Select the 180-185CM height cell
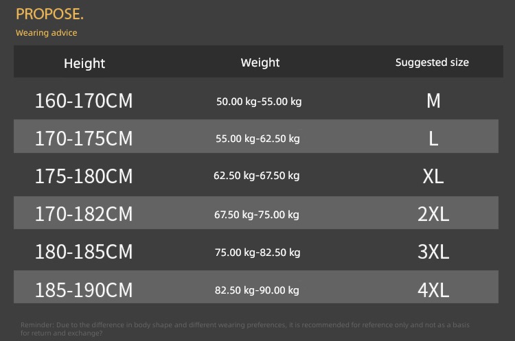 pos(84,251)
